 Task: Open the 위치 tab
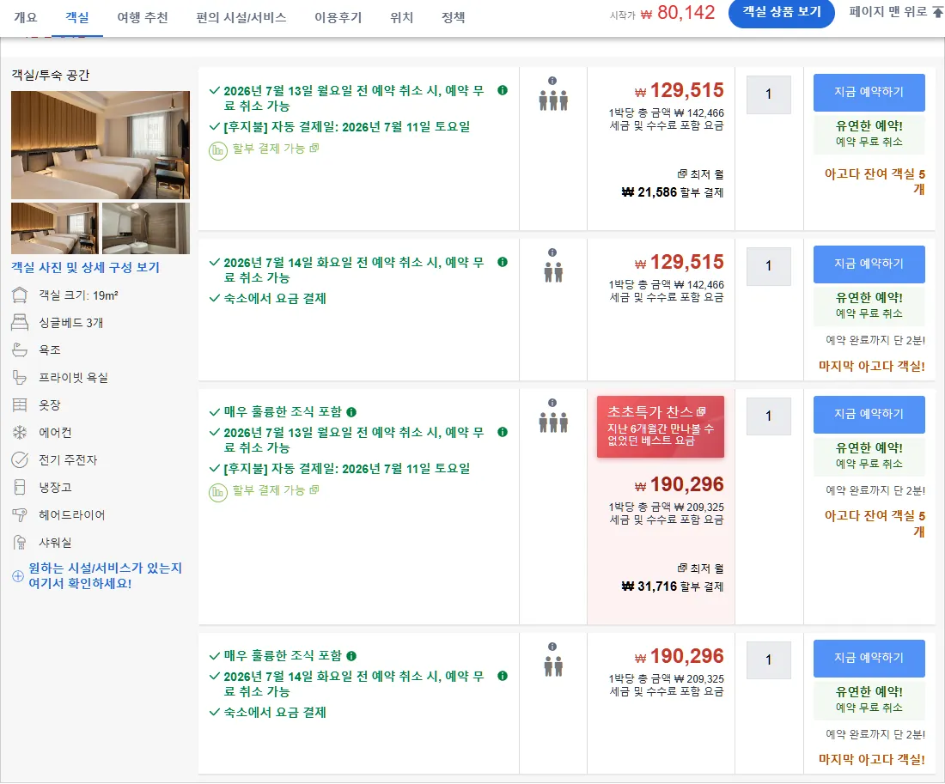point(401,17)
